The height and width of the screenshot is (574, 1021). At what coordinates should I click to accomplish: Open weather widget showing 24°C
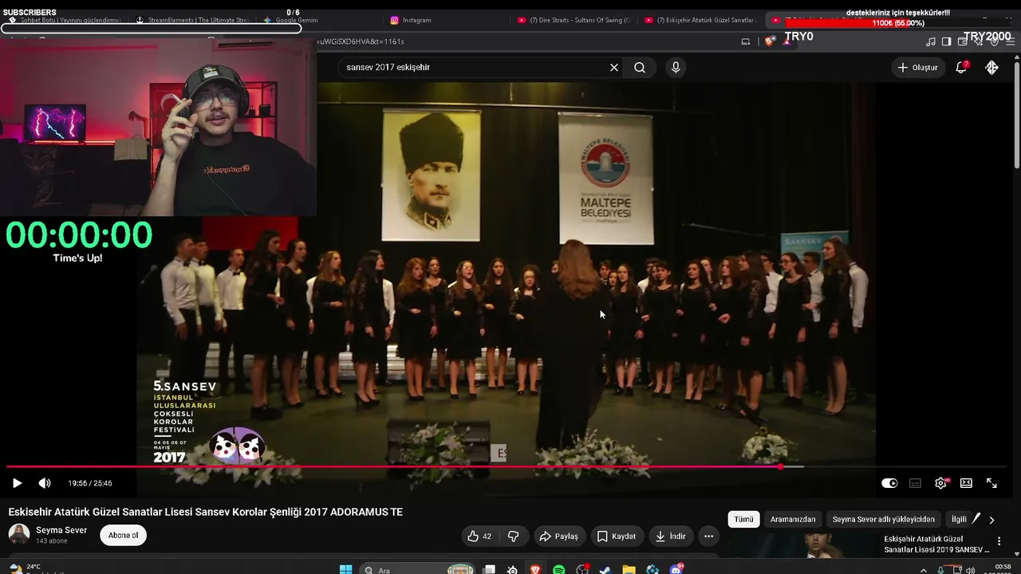[x=24, y=568]
